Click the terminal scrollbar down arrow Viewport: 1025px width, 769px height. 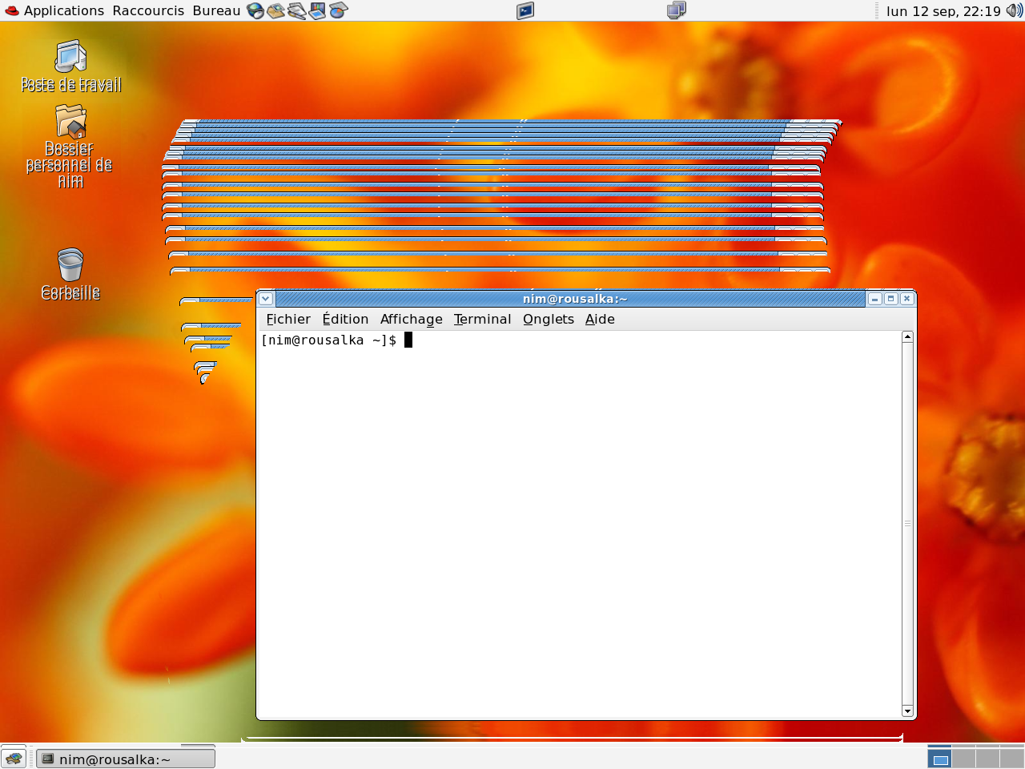907,711
